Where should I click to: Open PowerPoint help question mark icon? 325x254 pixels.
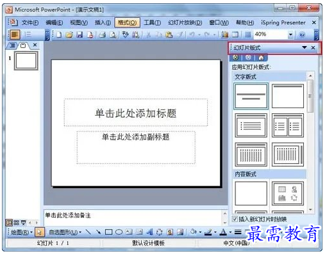302,35
